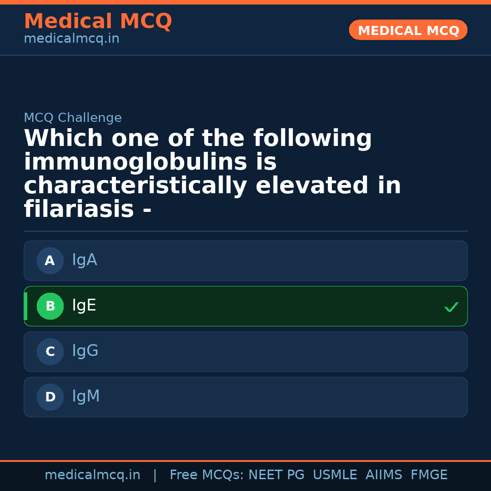Open medicalmcq.in link in footer
This screenshot has width=491, height=491.
pos(92,475)
